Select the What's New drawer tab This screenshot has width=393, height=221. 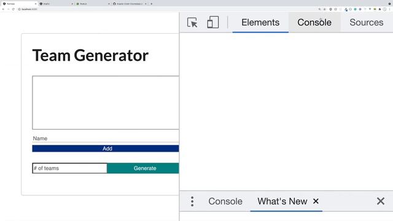coord(282,201)
